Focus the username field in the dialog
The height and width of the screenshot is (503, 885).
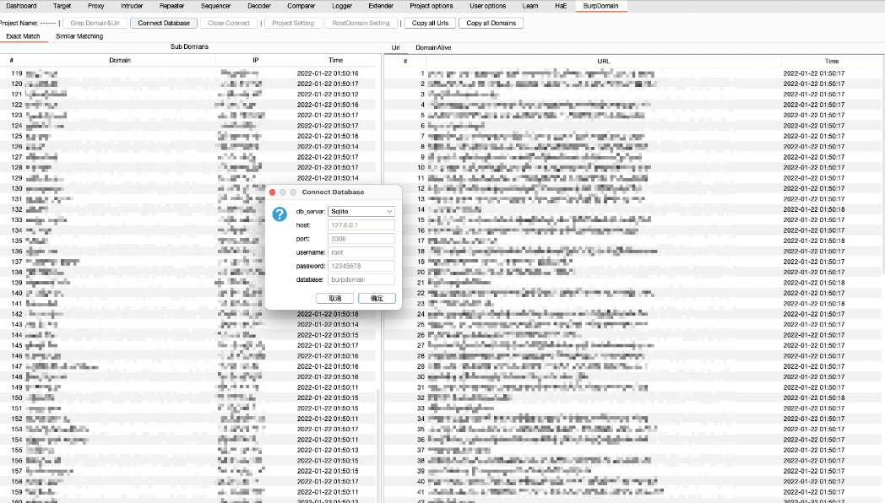(361, 252)
